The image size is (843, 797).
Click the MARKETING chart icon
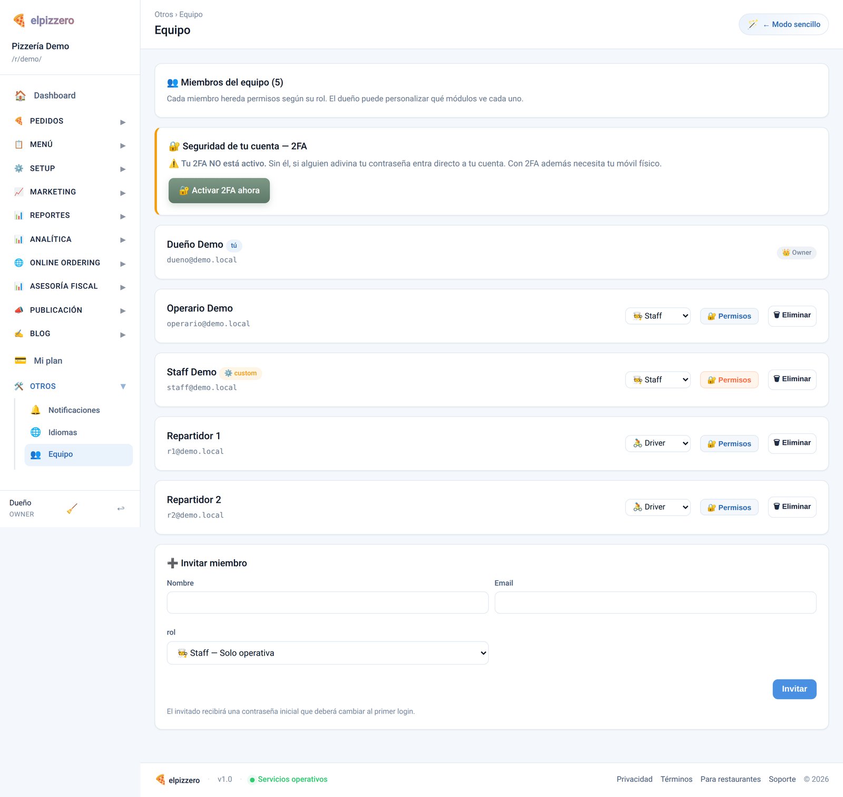19,192
